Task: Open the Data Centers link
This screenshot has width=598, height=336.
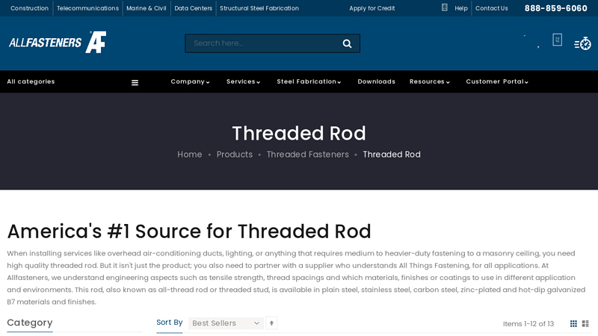Action: point(194,8)
